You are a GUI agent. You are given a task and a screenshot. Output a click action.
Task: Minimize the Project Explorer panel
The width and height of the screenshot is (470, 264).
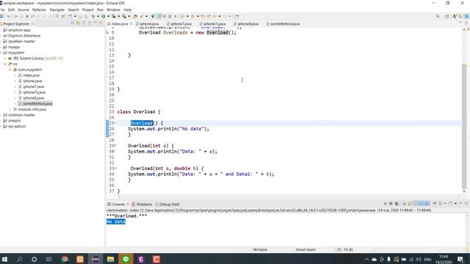point(95,23)
